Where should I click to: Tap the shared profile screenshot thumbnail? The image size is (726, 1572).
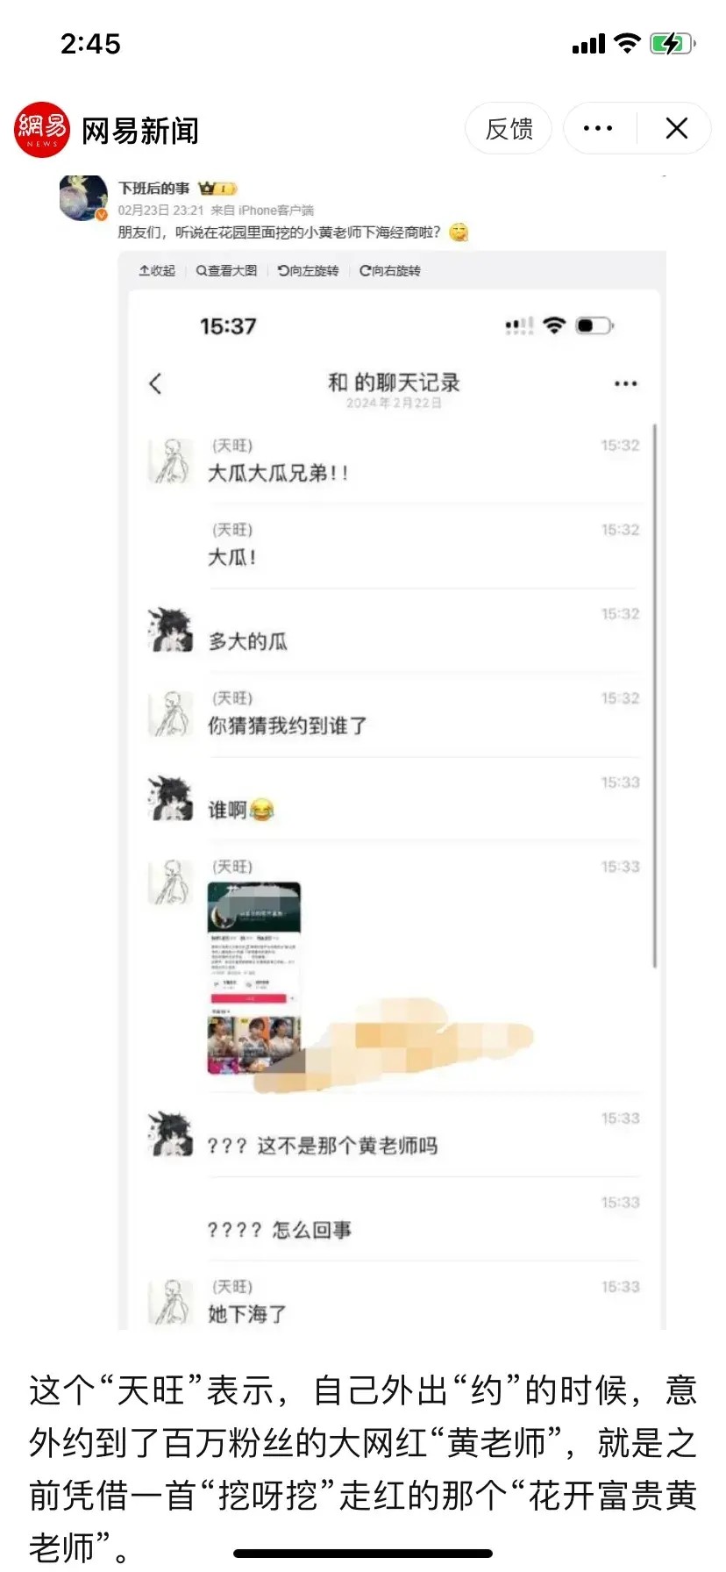point(254,978)
